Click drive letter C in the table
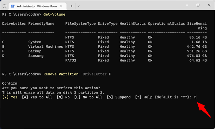Viewport: 215px width, 129px height. (3, 42)
